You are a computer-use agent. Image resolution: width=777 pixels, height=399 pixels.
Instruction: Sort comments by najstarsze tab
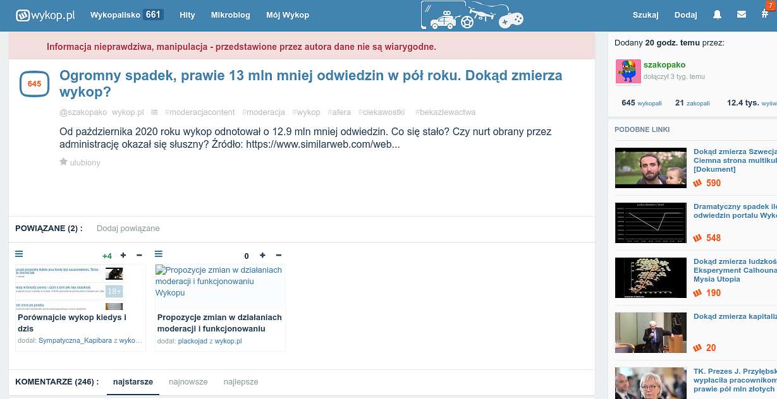click(x=133, y=382)
